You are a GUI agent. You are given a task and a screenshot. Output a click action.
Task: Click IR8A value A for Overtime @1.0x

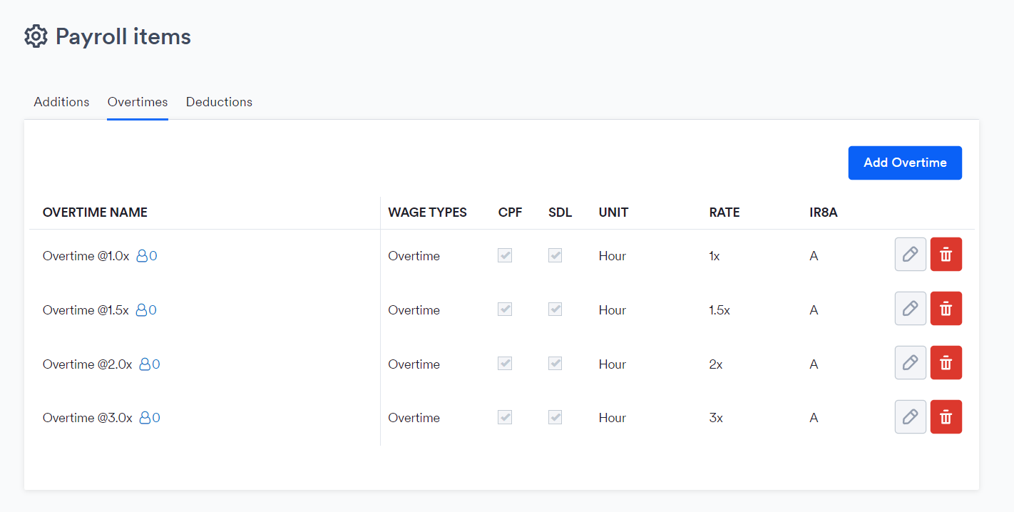click(x=814, y=256)
